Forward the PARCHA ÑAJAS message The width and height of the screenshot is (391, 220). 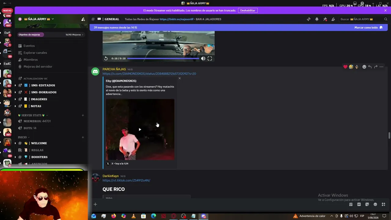(x=376, y=67)
